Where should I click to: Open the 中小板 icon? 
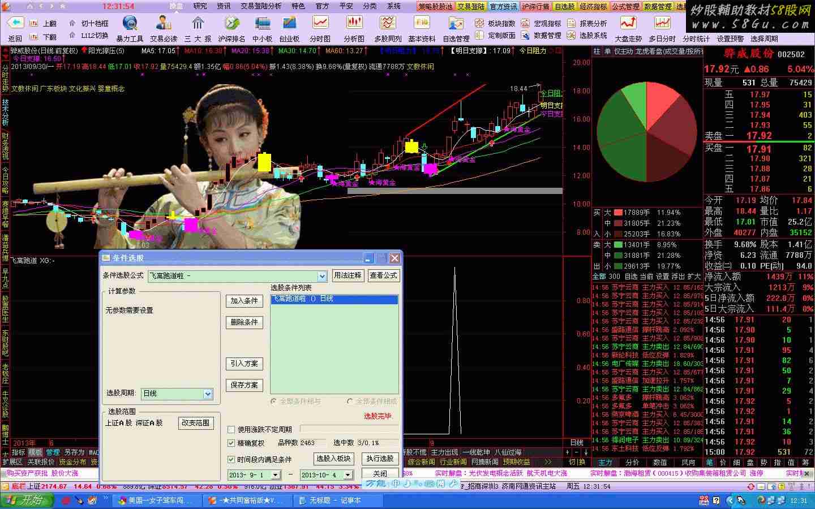[263, 23]
